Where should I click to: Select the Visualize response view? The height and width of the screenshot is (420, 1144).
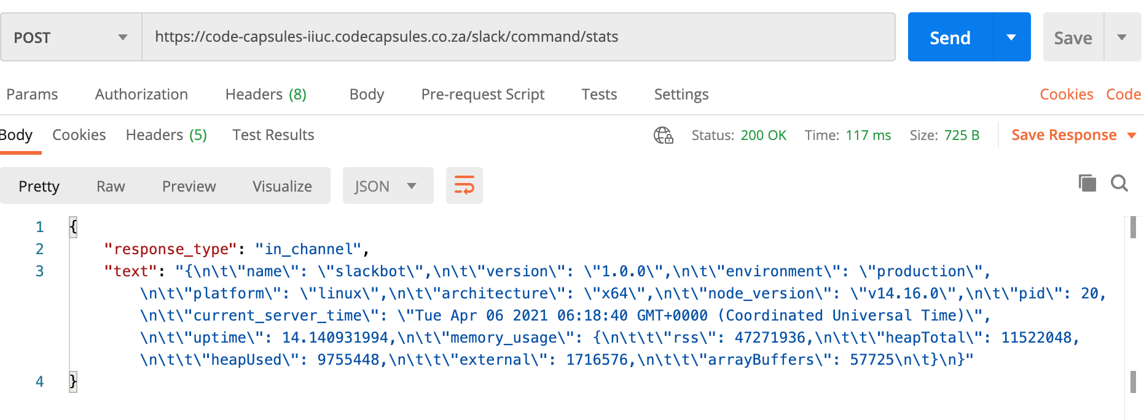pos(282,186)
